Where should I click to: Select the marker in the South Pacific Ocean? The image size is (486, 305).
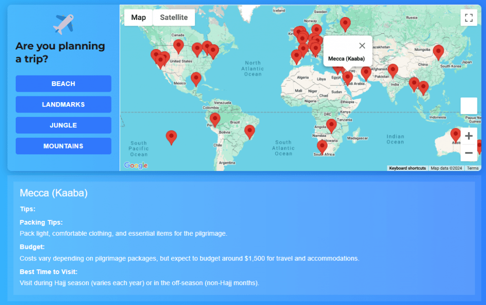click(x=171, y=137)
